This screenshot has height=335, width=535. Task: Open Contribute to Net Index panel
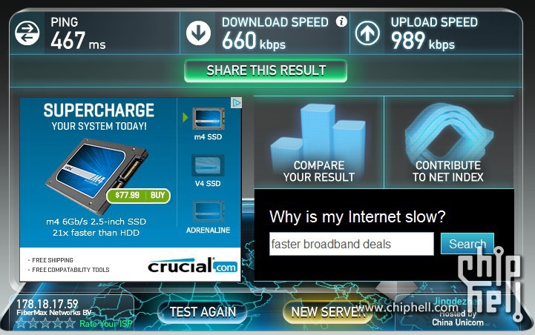[449, 142]
